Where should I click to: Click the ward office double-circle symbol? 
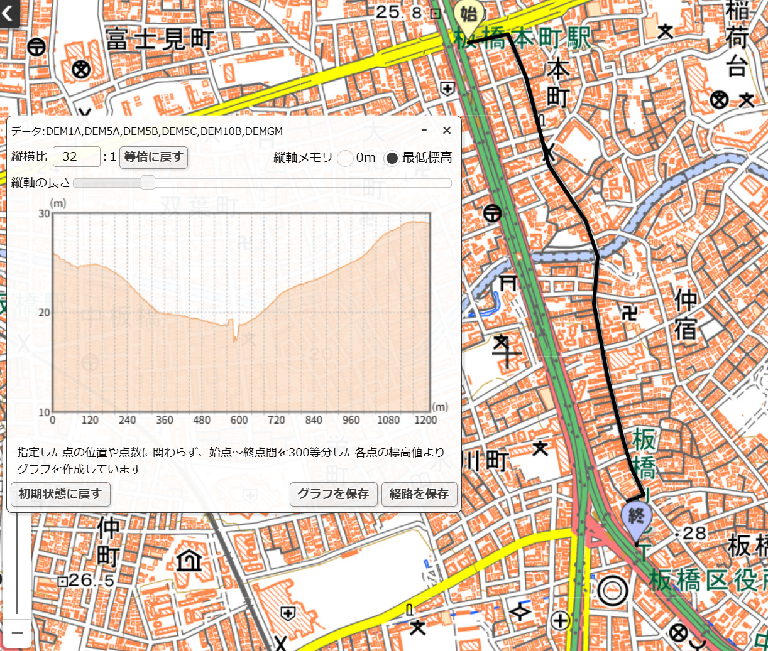(x=612, y=591)
